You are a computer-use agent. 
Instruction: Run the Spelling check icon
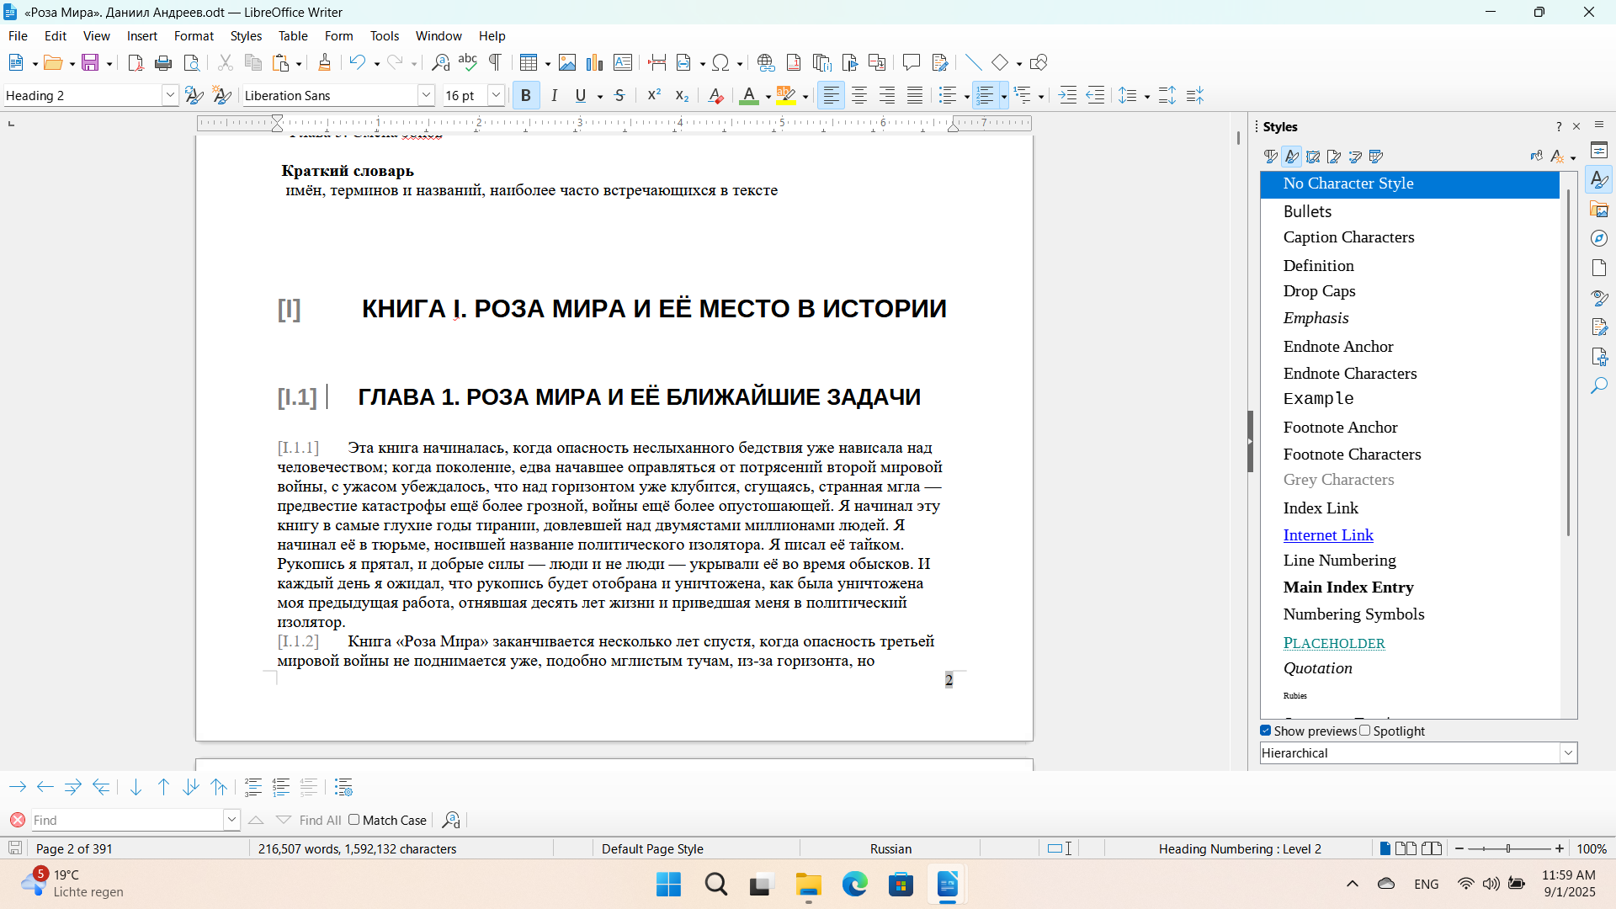coord(468,62)
